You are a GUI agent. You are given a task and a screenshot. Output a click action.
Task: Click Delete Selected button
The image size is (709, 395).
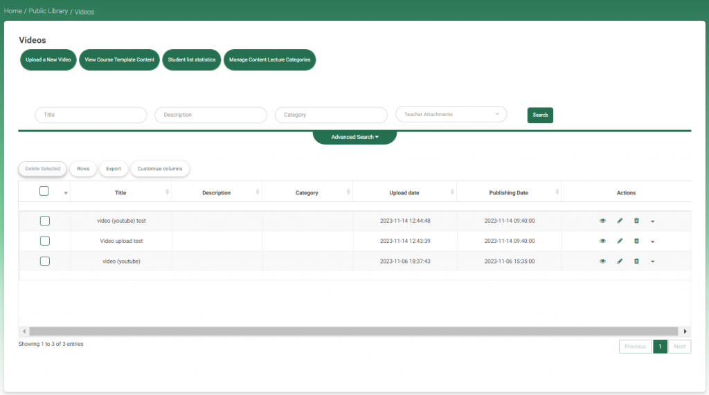point(42,169)
